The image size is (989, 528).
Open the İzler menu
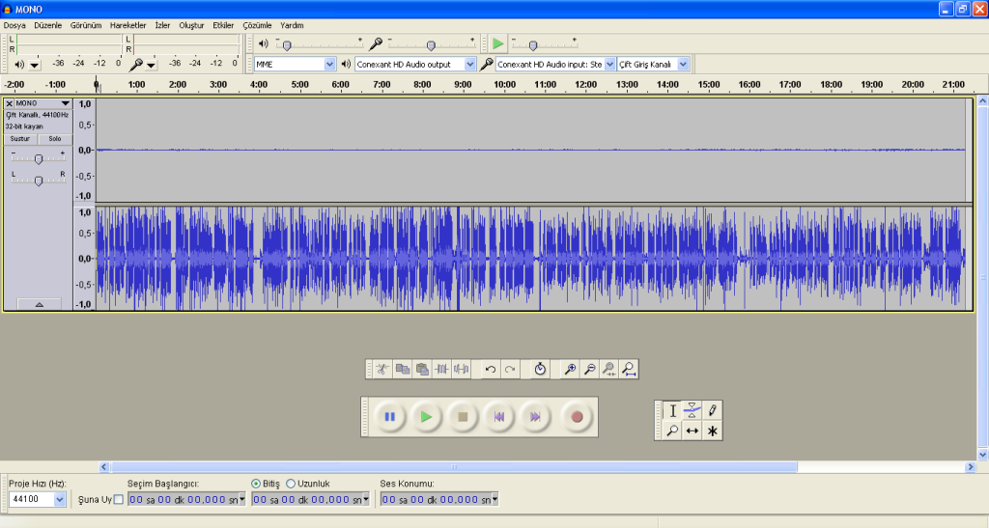click(x=162, y=25)
